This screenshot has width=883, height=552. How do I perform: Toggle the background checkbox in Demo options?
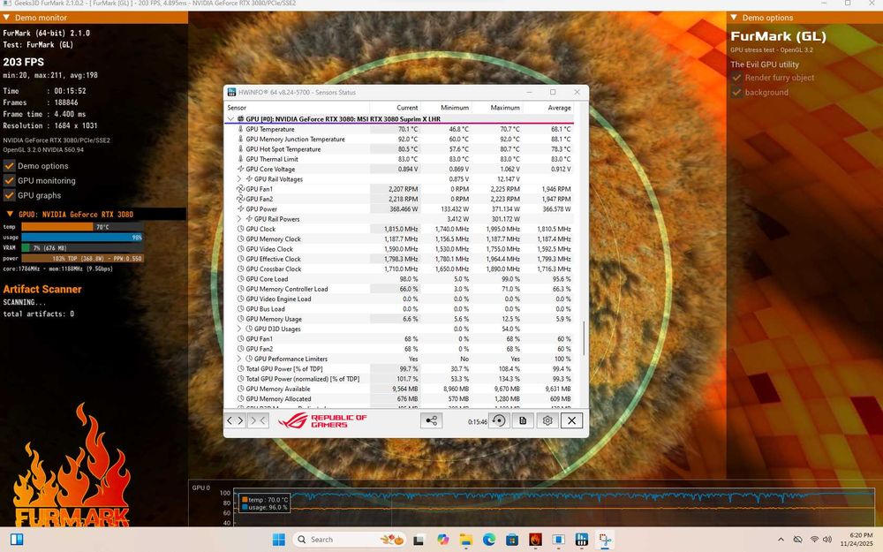coord(736,93)
